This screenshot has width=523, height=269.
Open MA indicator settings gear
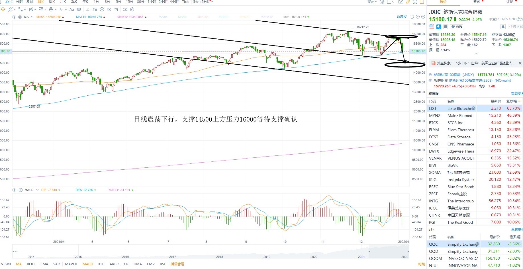(x=15, y=17)
